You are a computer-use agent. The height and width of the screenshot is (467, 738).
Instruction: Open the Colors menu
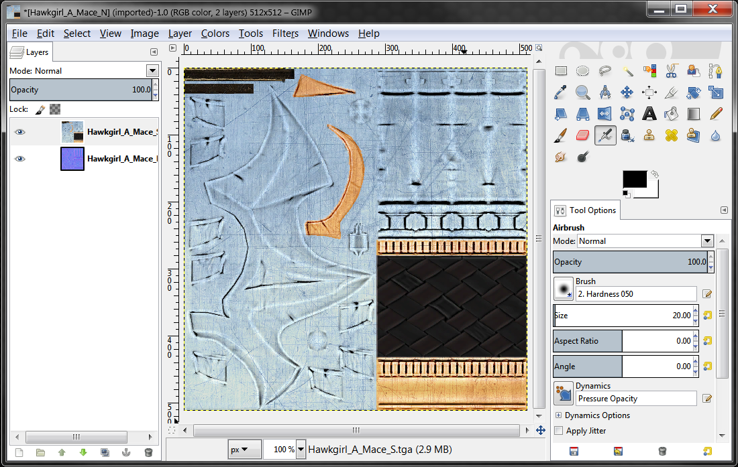point(215,34)
